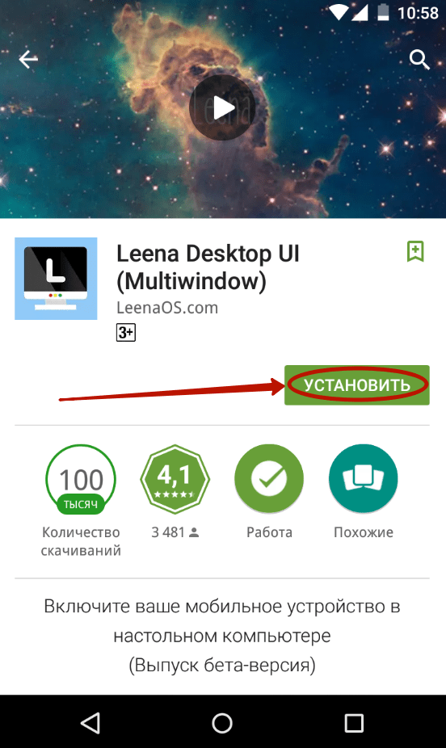The height and width of the screenshot is (748, 446).
Task: Open recent apps square button
Action: (354, 723)
